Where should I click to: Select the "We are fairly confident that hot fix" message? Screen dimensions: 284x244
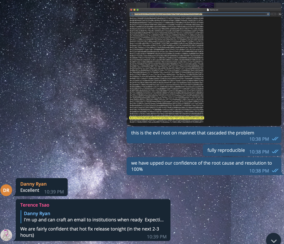pos(90,232)
